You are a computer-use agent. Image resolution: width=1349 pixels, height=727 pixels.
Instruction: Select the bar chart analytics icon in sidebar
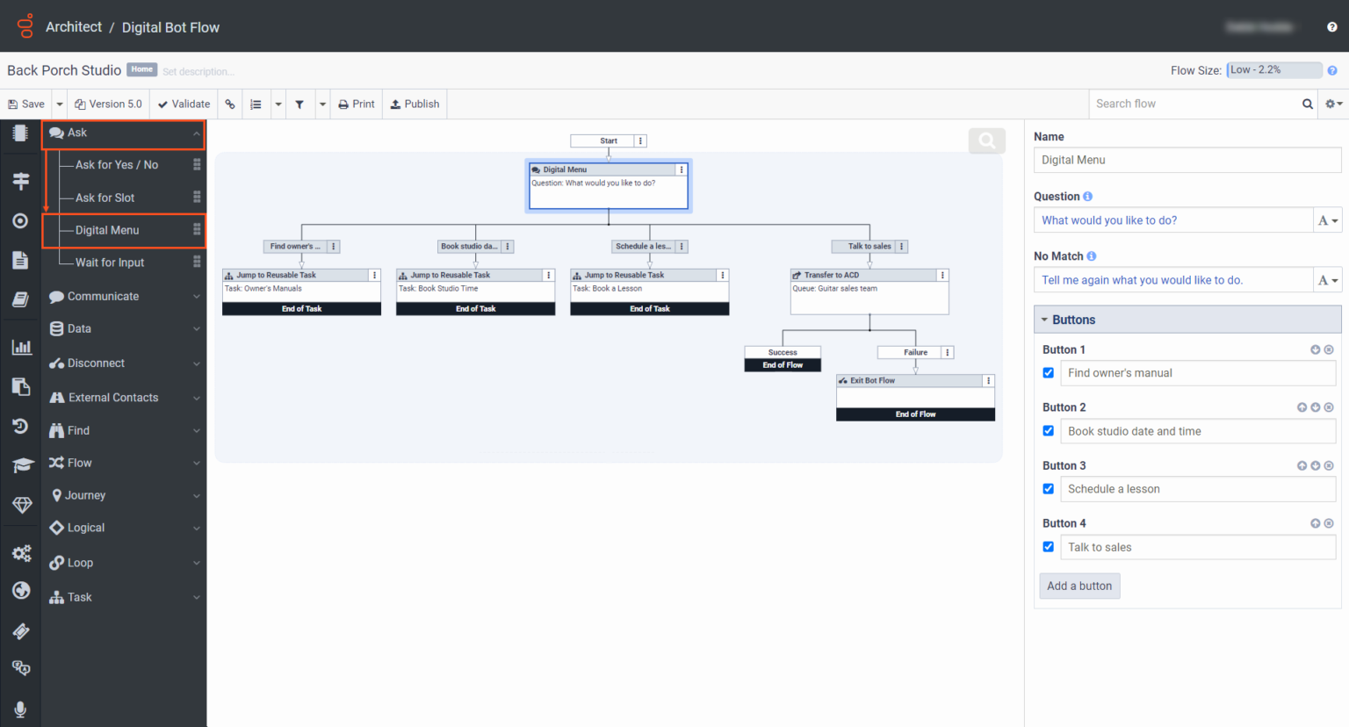click(x=20, y=346)
